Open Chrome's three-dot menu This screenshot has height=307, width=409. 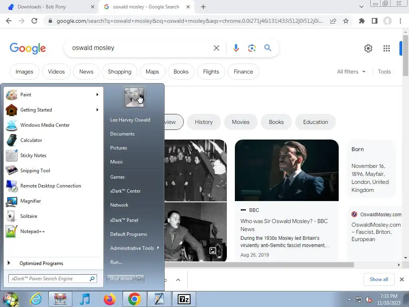tap(400, 21)
